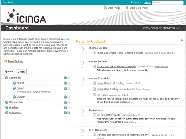Click add page icon in Austria row
Viewport: 186px width, 139px height.
click(x=69, y=83)
